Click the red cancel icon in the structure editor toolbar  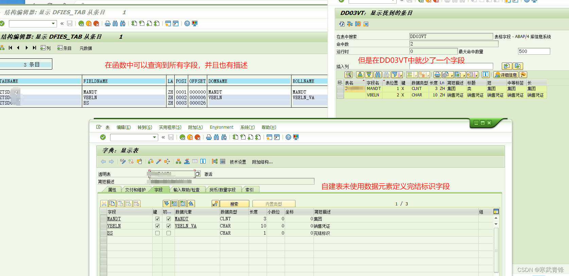(x=96, y=23)
